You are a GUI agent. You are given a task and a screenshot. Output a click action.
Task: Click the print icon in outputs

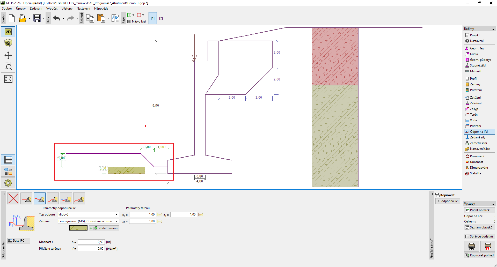click(471, 246)
